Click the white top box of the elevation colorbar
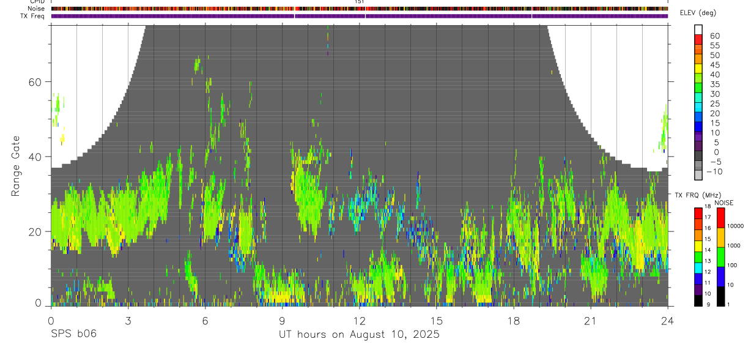This screenshot has width=751, height=347. tap(698, 29)
